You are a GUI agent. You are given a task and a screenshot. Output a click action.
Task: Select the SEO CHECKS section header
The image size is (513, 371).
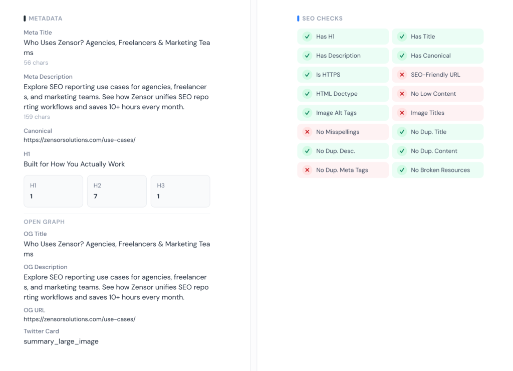tap(321, 18)
